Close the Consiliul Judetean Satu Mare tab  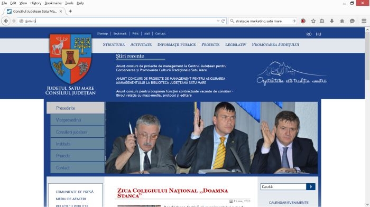tap(61, 11)
